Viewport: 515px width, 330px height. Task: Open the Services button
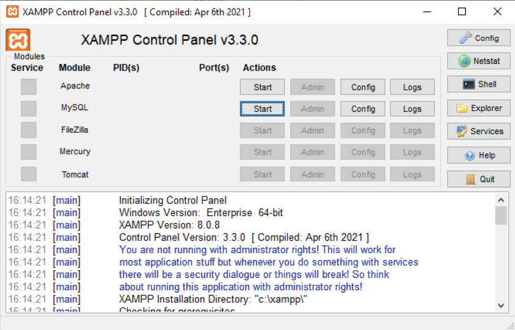tap(479, 131)
